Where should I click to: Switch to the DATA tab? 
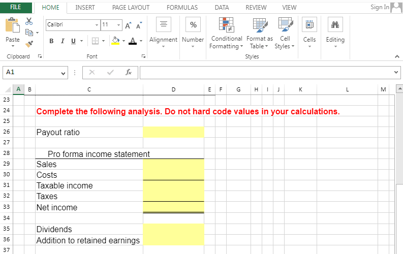pyautogui.click(x=222, y=8)
